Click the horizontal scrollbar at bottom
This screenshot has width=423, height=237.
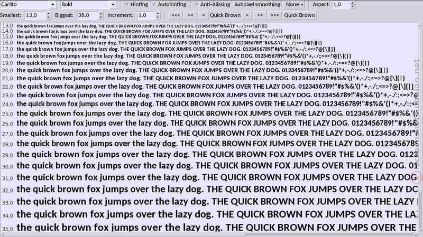coord(209,235)
